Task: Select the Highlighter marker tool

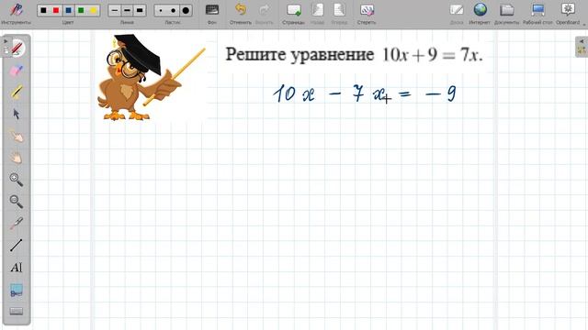Action: (17, 92)
